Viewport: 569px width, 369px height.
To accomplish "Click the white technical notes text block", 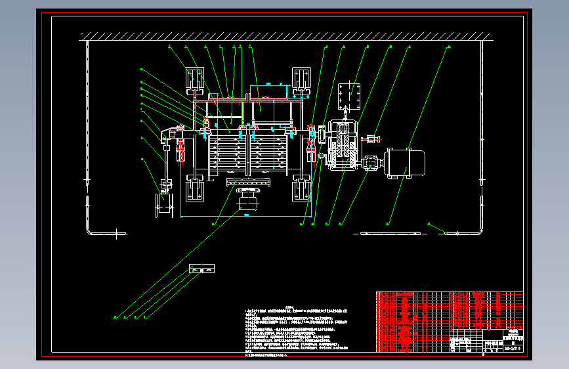I will (297, 332).
